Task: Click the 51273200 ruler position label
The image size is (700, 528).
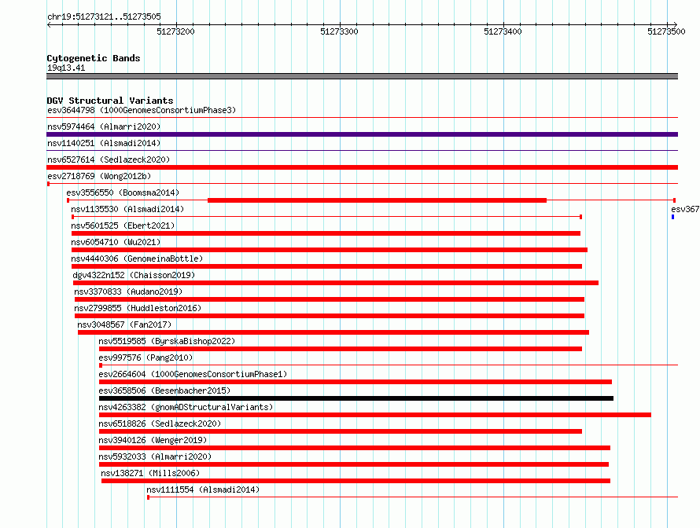Action: point(176,31)
